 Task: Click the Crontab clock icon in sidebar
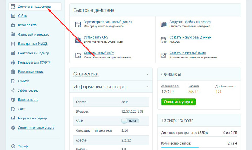(13, 81)
